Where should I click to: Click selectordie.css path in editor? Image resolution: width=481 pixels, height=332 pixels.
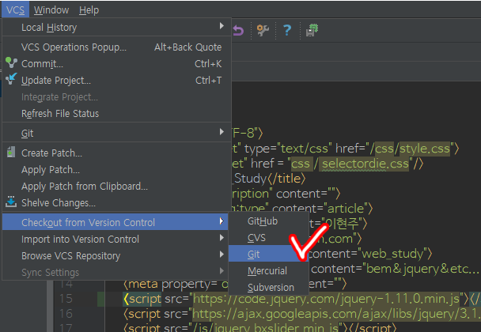click(x=365, y=164)
